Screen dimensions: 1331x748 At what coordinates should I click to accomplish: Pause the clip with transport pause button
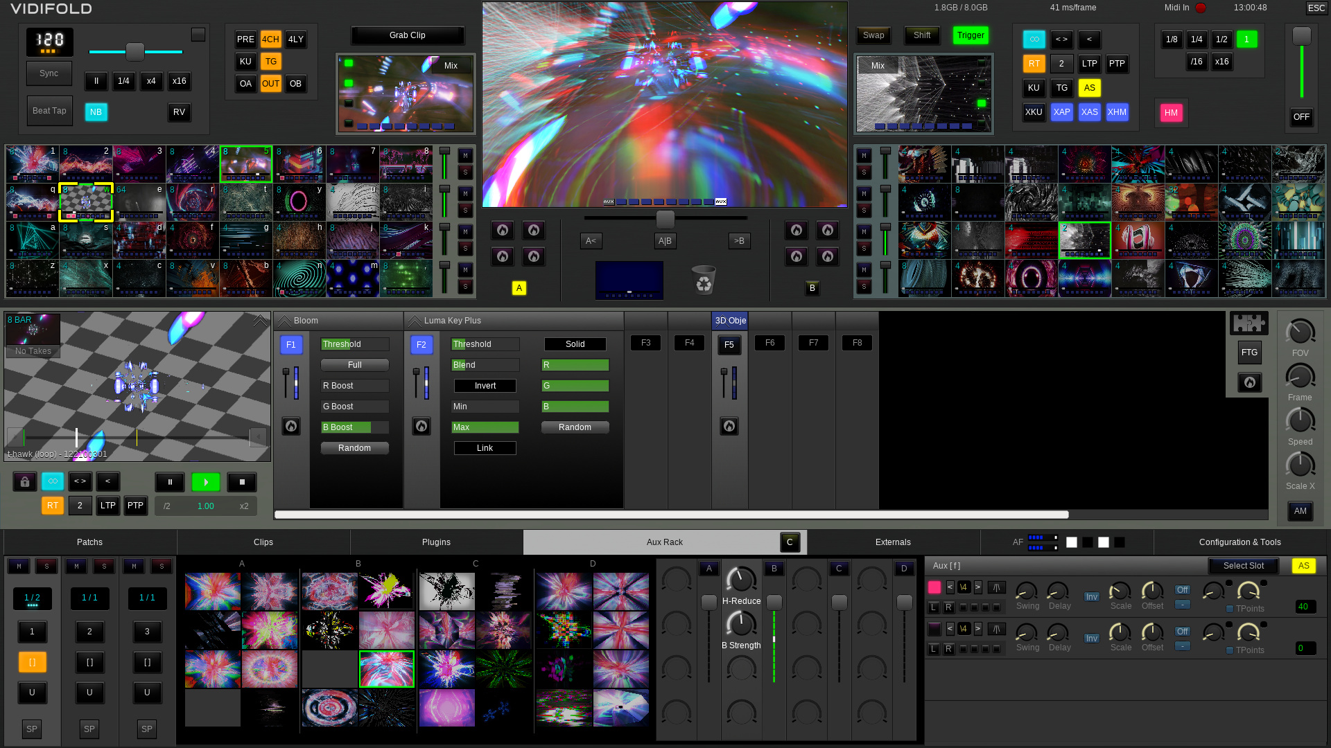(170, 482)
